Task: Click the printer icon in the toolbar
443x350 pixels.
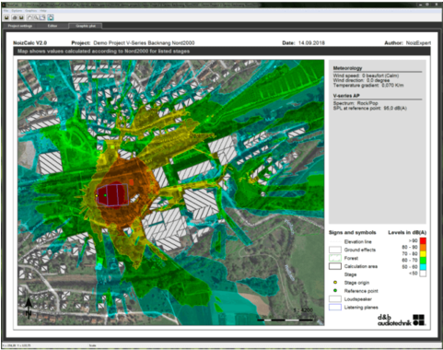Action: tap(15, 17)
